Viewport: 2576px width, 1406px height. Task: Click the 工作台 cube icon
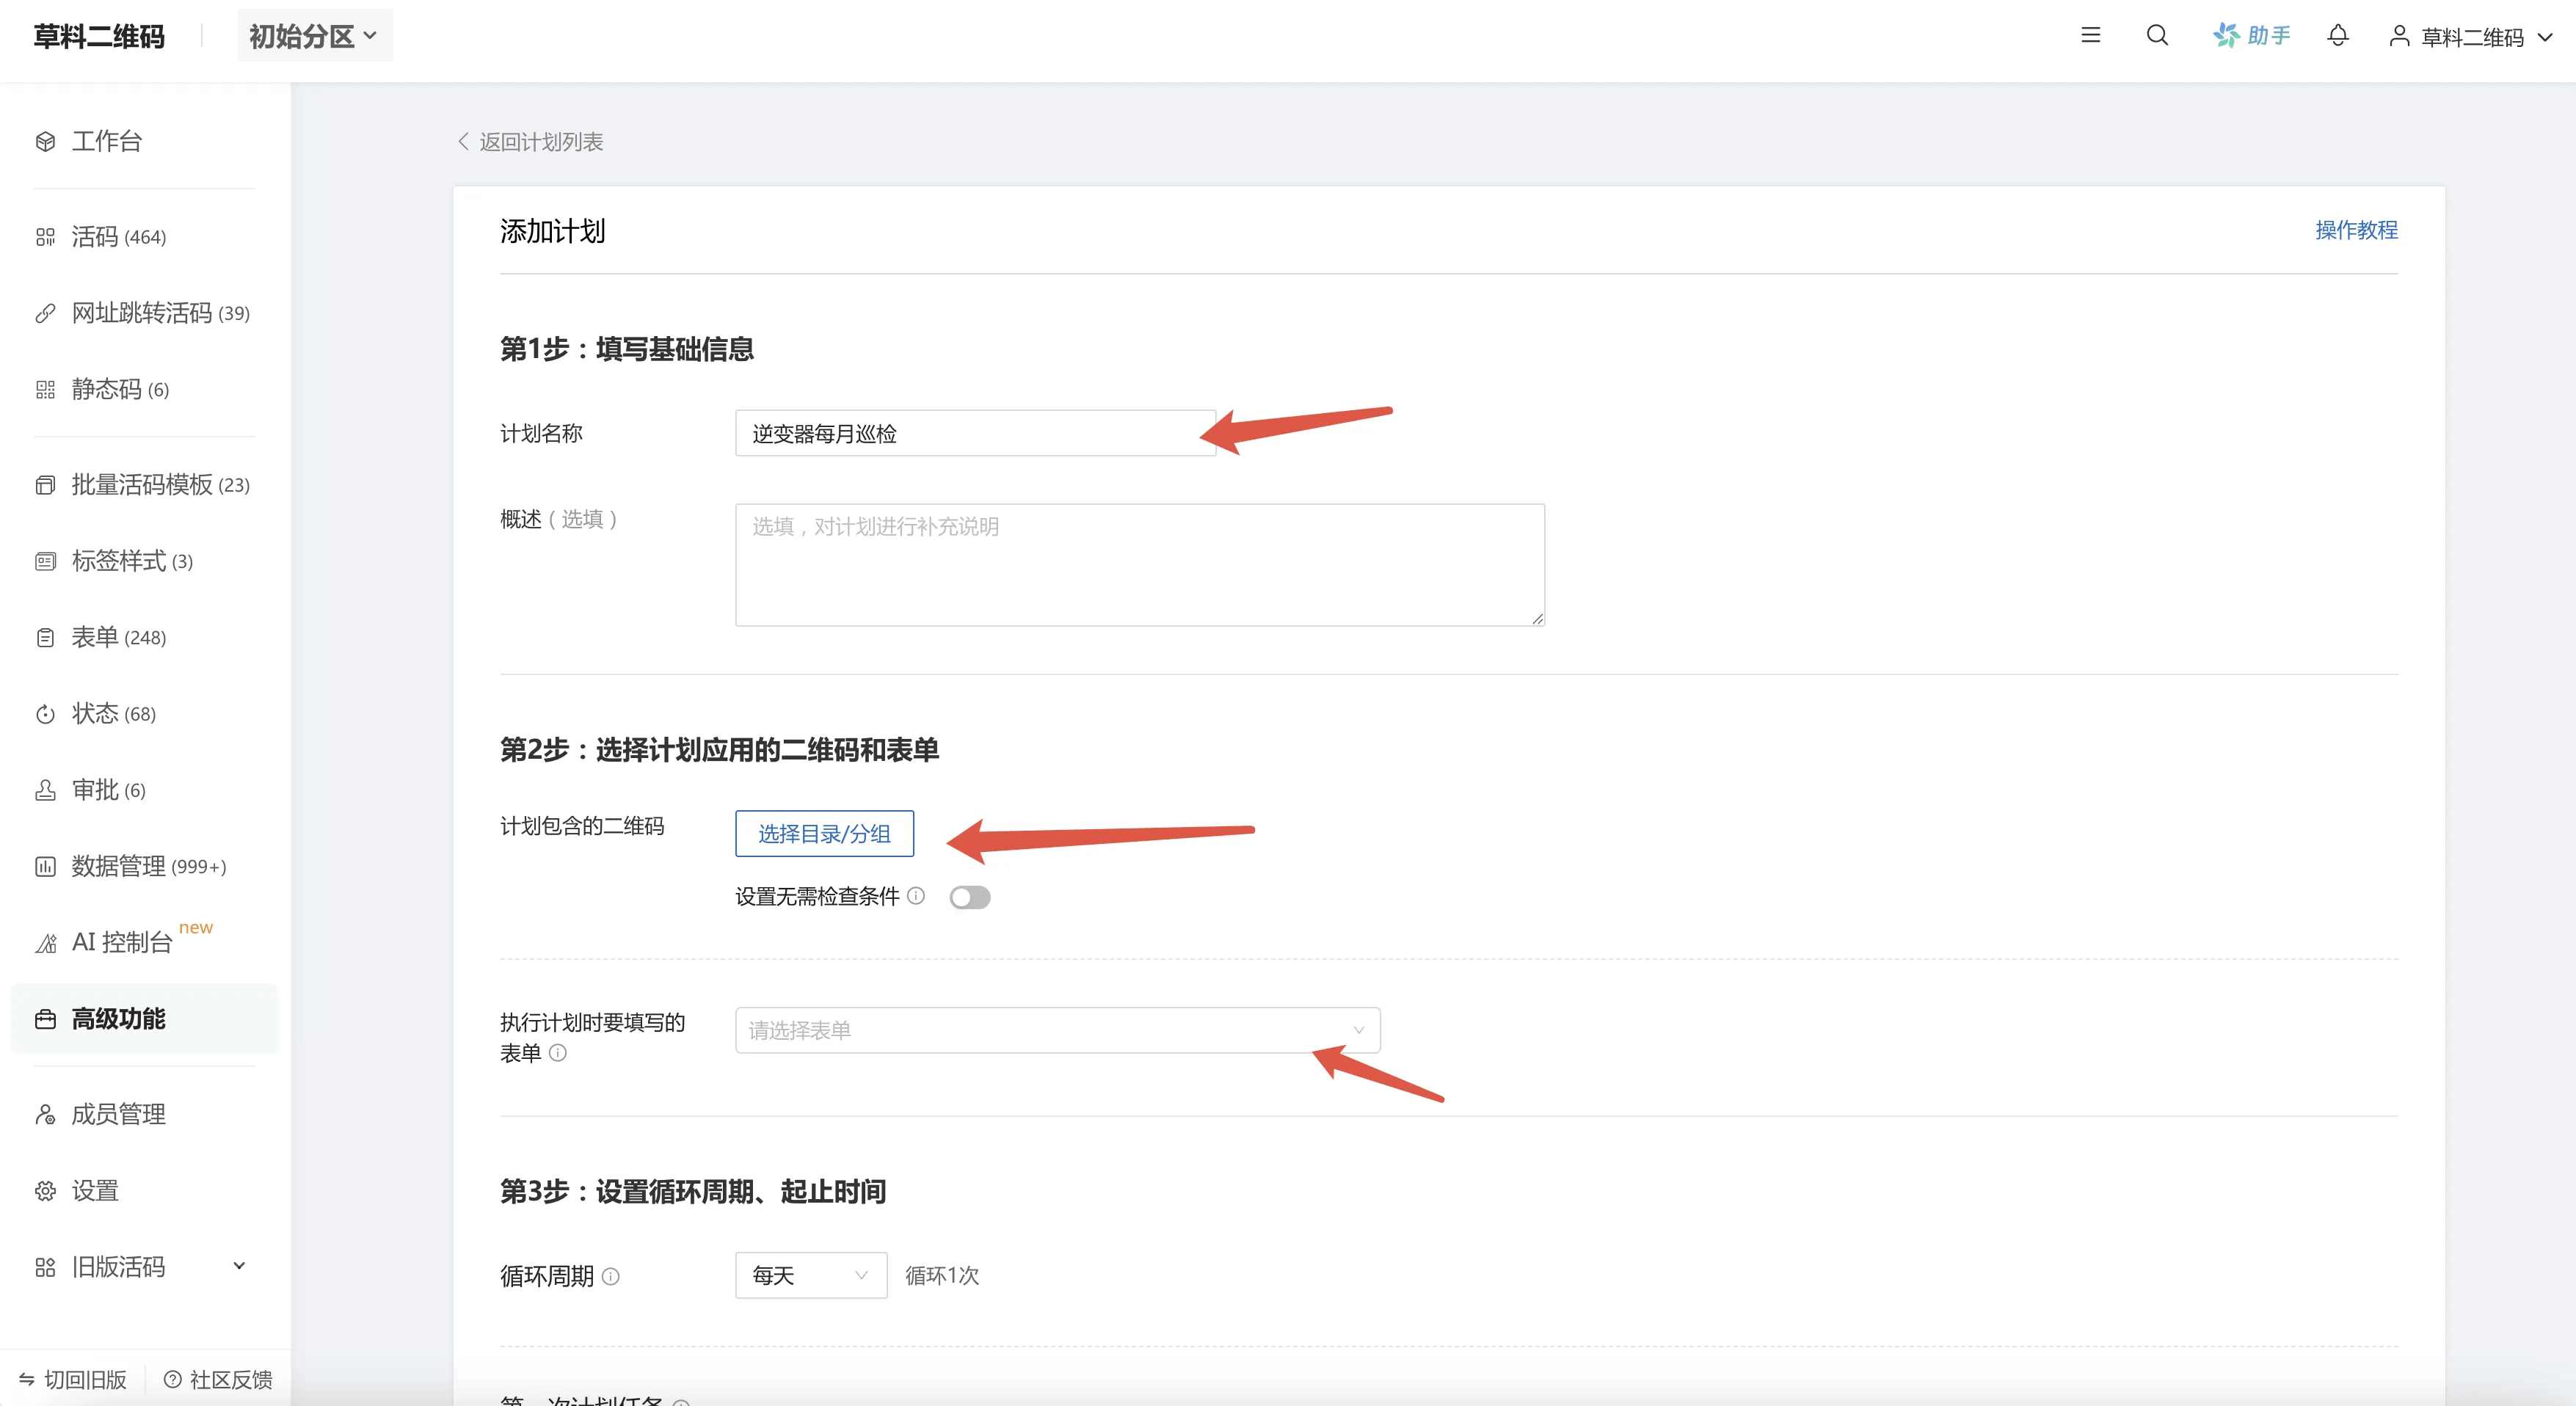(45, 141)
